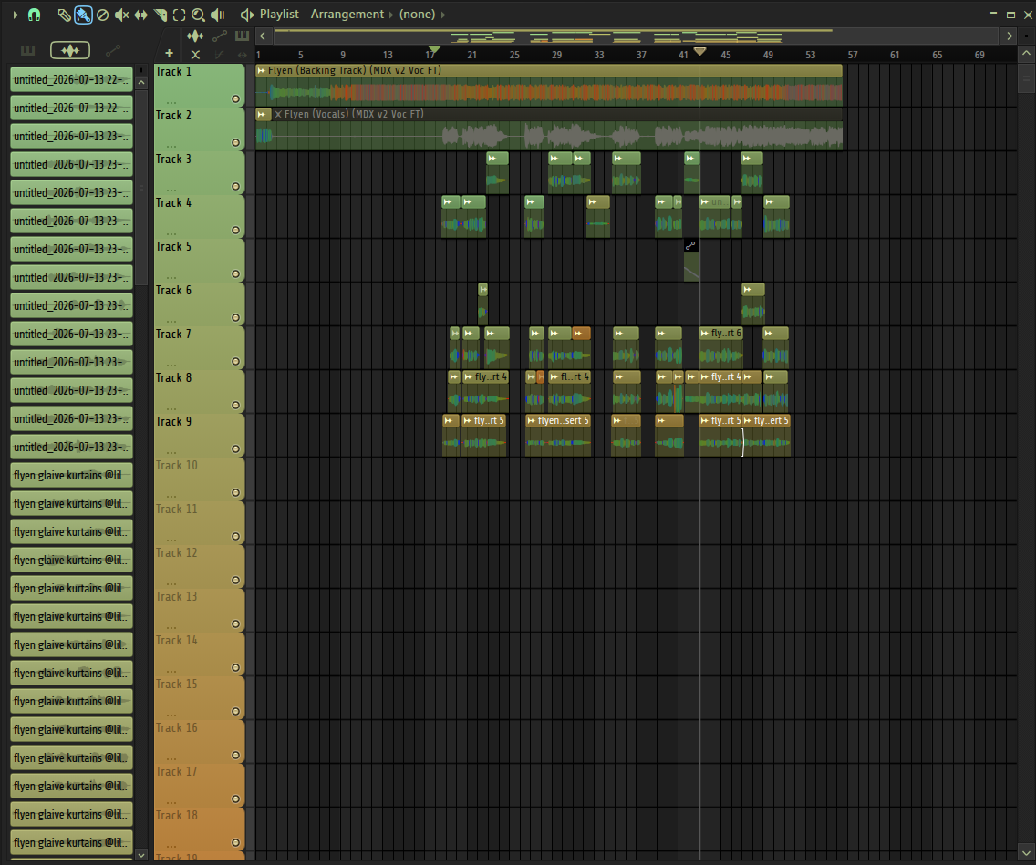Toggle Track 12 mute circle
This screenshot has width=1036, height=865.
pos(235,581)
